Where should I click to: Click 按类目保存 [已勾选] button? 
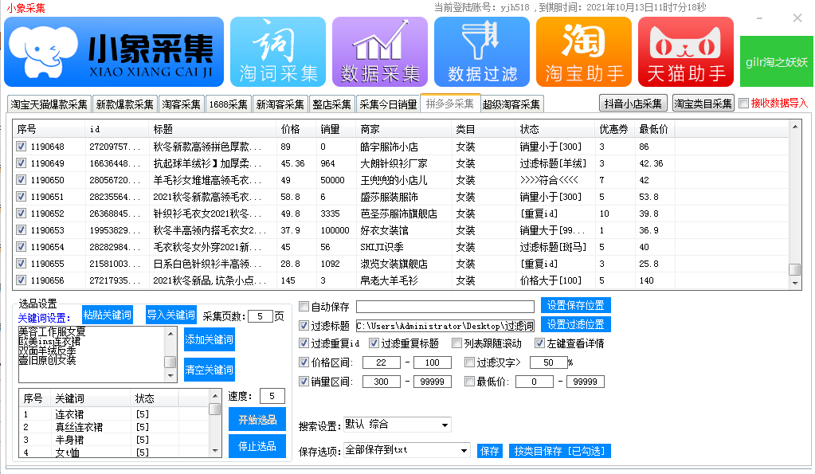click(560, 451)
